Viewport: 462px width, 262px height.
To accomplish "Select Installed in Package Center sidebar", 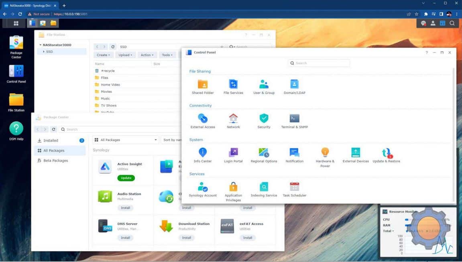I will tap(60, 140).
